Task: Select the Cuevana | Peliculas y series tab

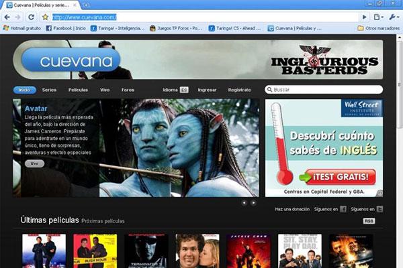Action: [x=41, y=5]
